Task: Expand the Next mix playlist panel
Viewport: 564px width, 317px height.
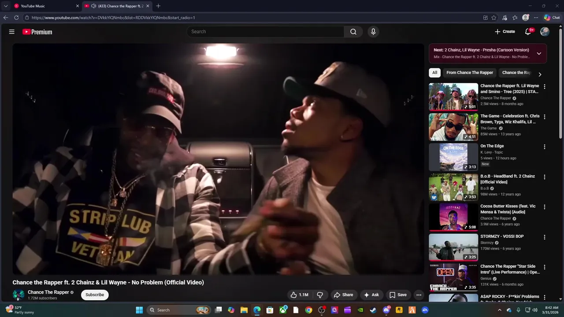Action: pyautogui.click(x=538, y=53)
